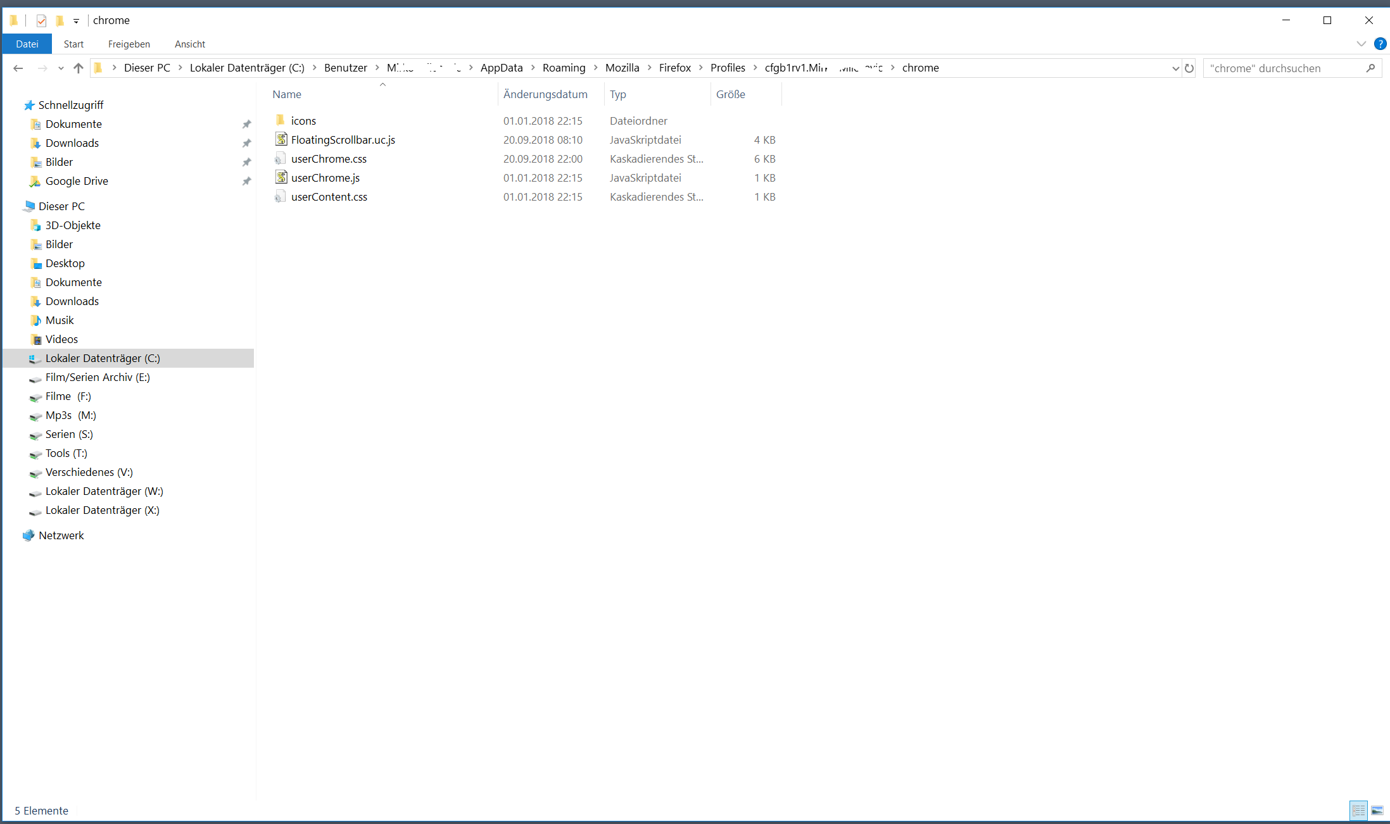Click the Properties checkmark icon in title bar
This screenshot has height=824, width=1390.
(41, 21)
